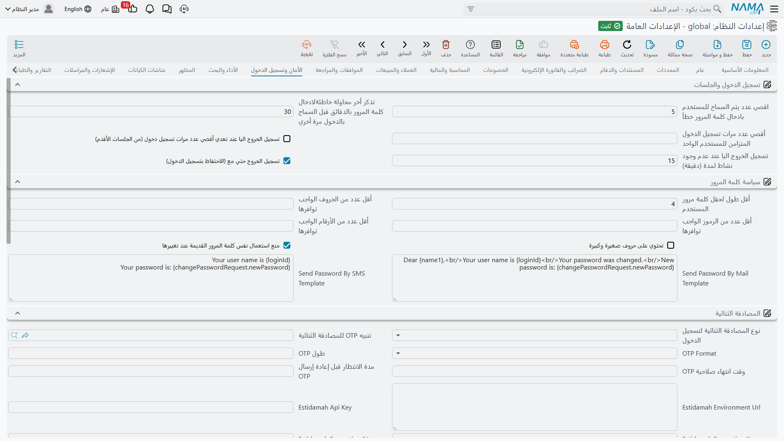Open the المزيد (More) menu icon
The height and width of the screenshot is (441, 784).
(19, 45)
